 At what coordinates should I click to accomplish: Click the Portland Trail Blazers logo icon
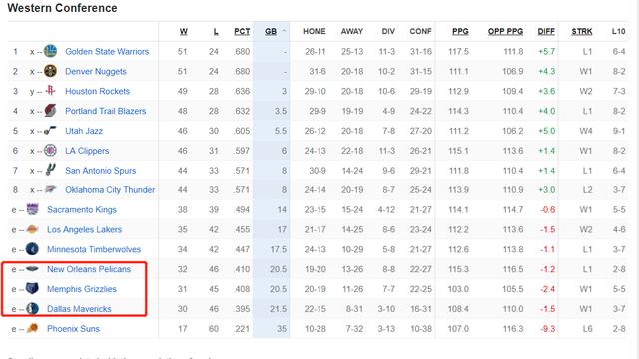pyautogui.click(x=50, y=111)
